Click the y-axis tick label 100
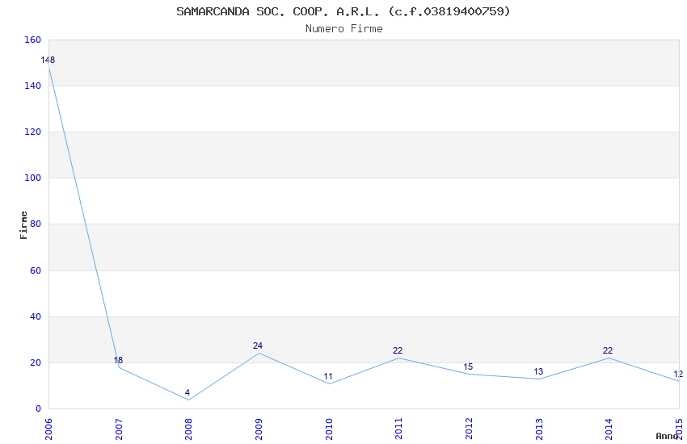This screenshot has height=444, width=687. [32, 178]
